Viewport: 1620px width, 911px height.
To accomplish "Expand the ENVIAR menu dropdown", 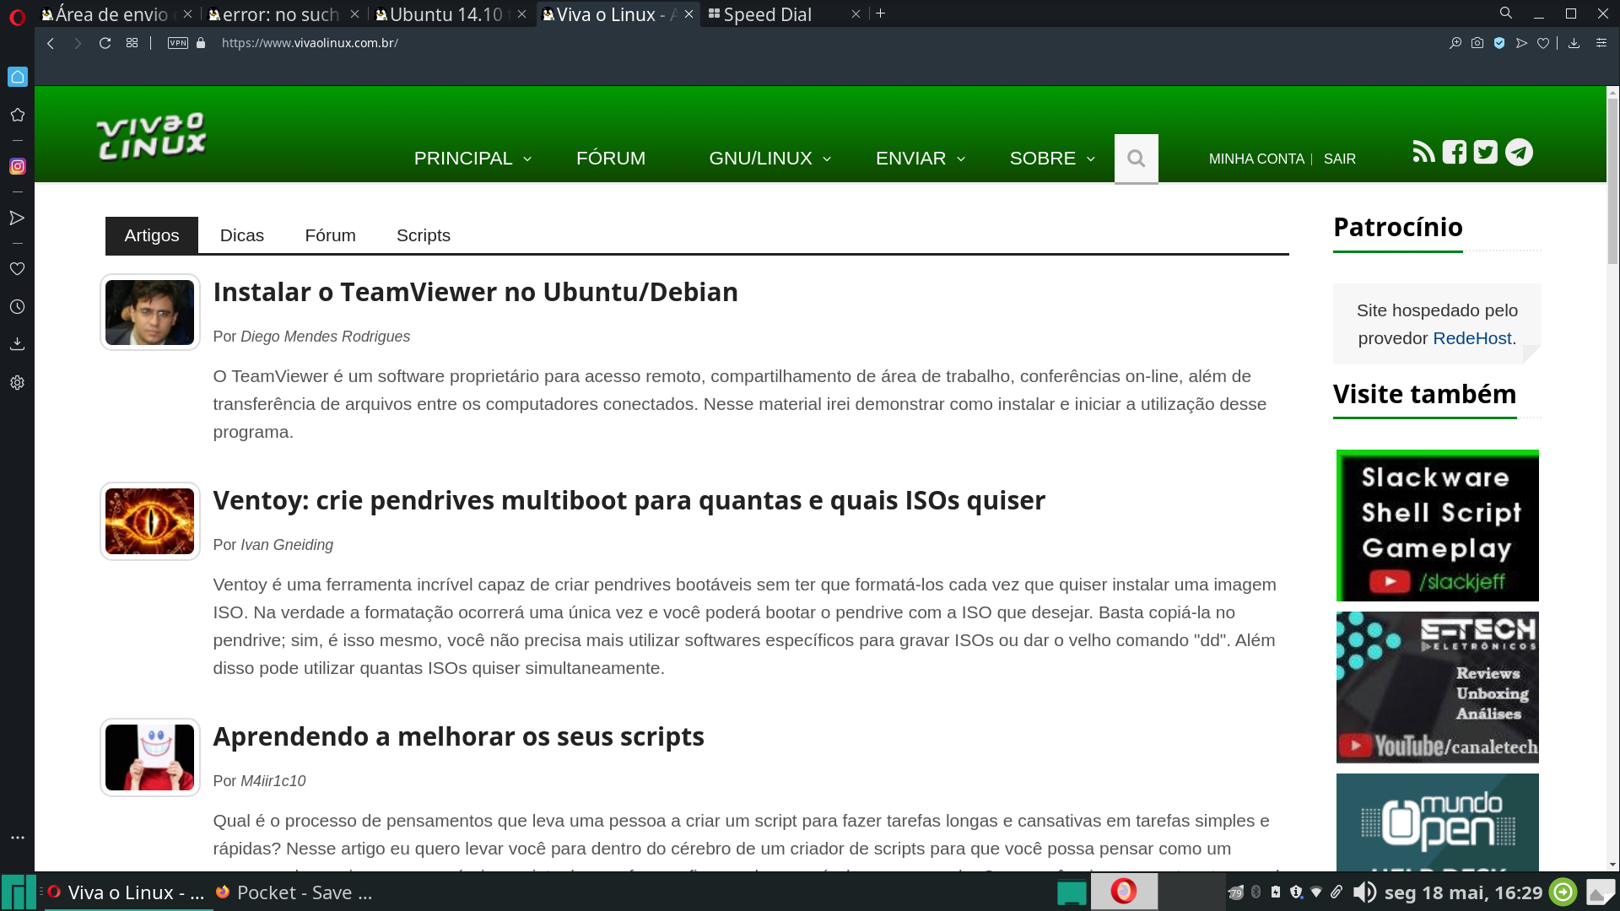I will tap(920, 159).
